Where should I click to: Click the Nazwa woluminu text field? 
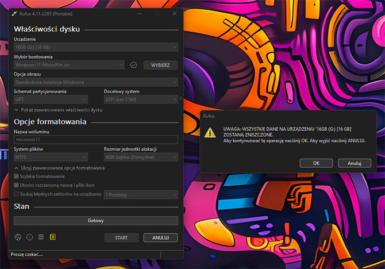coord(96,140)
